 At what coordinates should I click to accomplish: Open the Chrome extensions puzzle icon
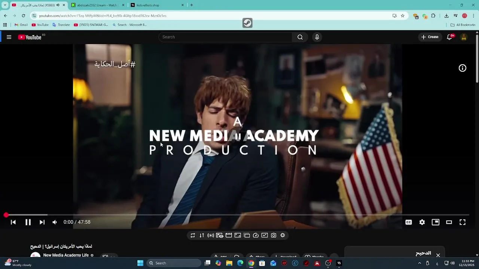(433, 16)
